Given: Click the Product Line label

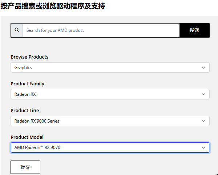Looking at the screenshot, I should click(25, 110).
